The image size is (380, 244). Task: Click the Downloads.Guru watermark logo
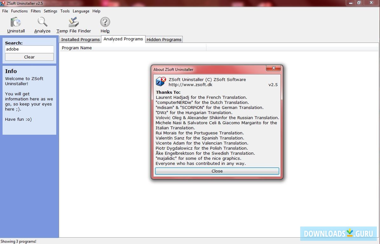tap(338, 234)
